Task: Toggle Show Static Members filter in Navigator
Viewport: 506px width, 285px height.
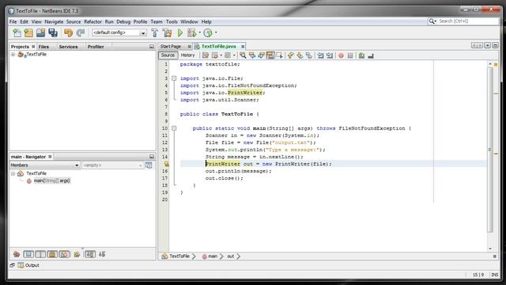Action: (40, 254)
